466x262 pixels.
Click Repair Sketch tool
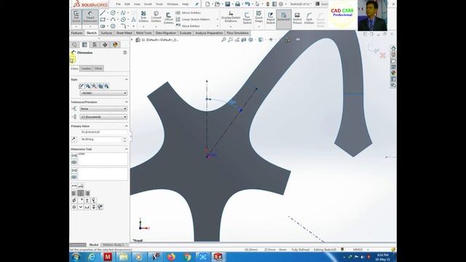(247, 17)
